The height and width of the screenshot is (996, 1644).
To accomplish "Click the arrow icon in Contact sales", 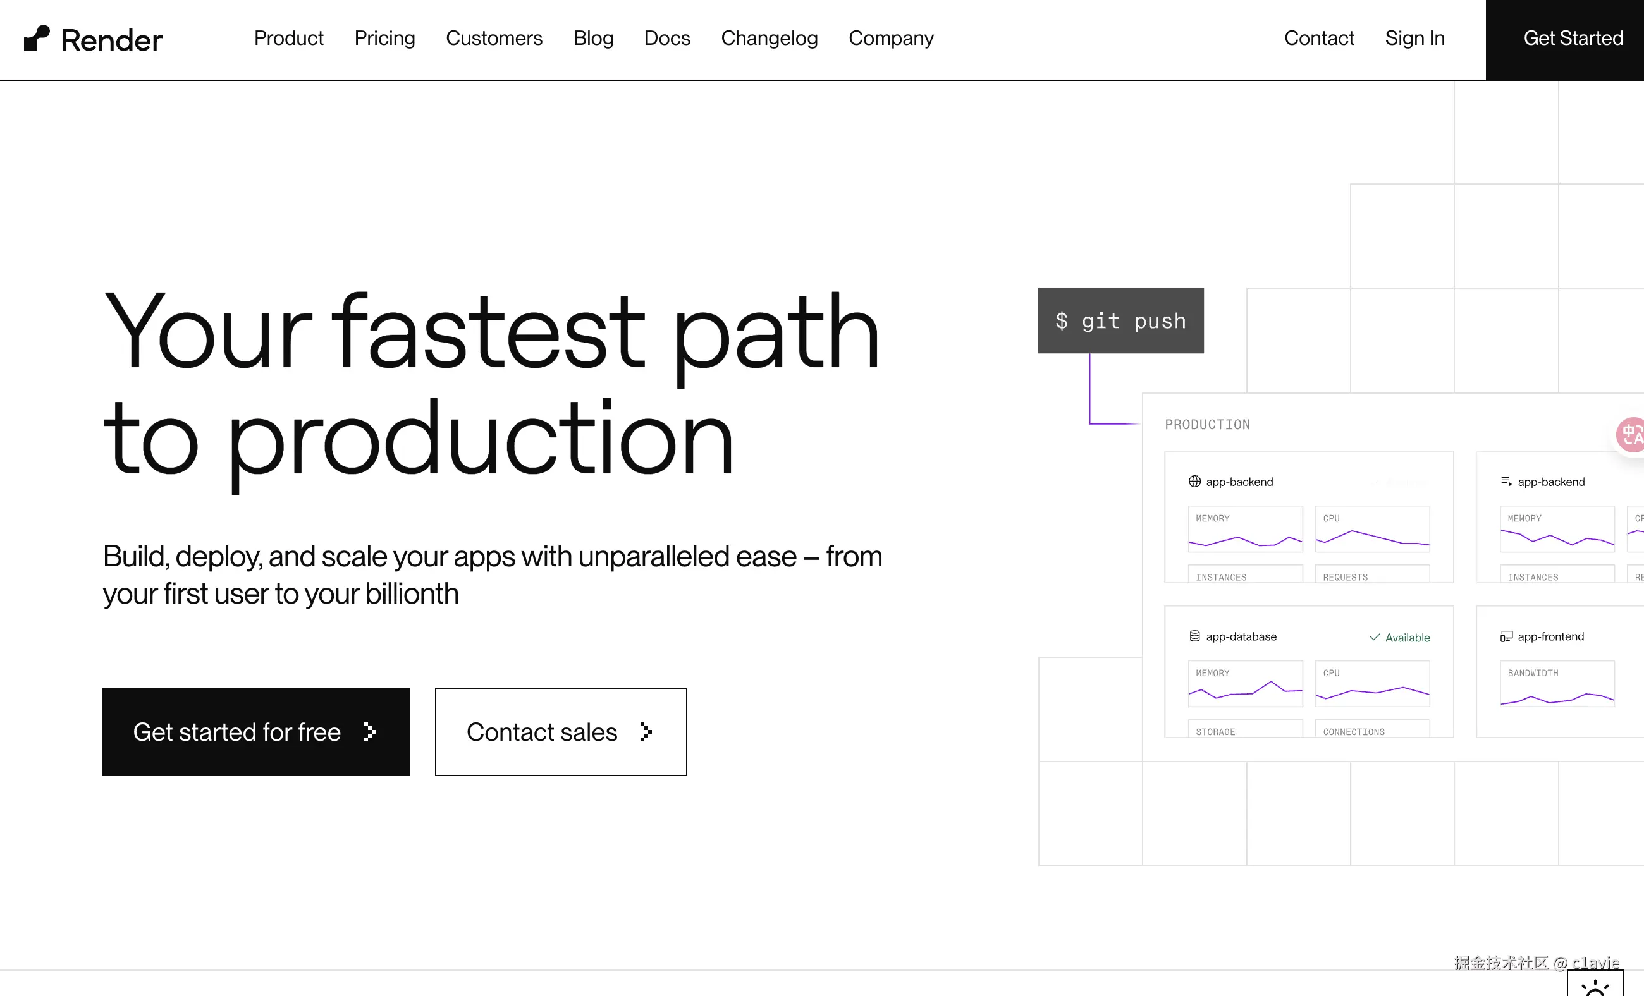I will click(x=645, y=732).
